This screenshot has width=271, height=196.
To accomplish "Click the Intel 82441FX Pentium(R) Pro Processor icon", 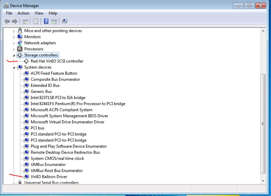I will 26,104.
